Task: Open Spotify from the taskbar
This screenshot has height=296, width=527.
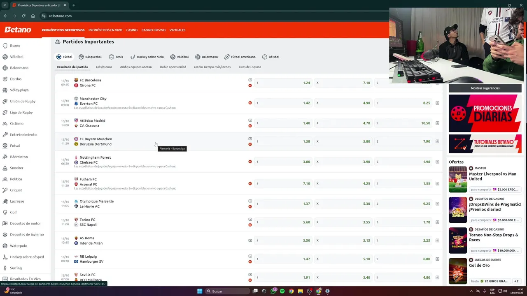Action: tap(282, 291)
